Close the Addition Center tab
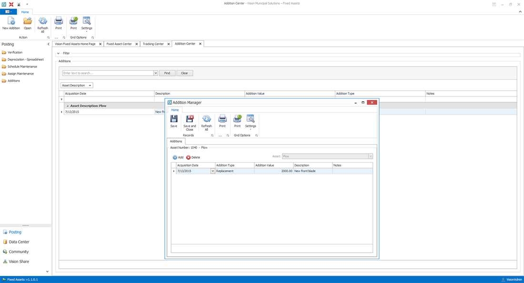Screen dimensions: 524x283 (200, 44)
